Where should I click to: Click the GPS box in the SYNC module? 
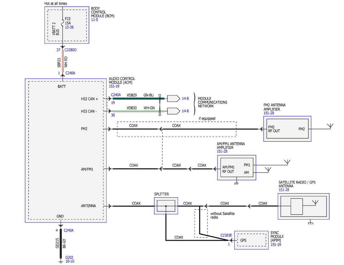251,240
